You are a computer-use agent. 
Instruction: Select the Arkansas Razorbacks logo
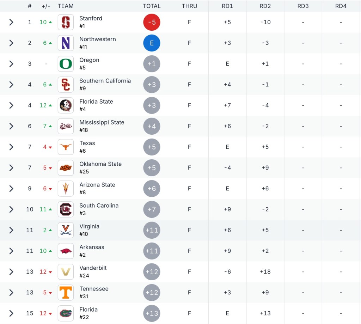tap(66, 251)
